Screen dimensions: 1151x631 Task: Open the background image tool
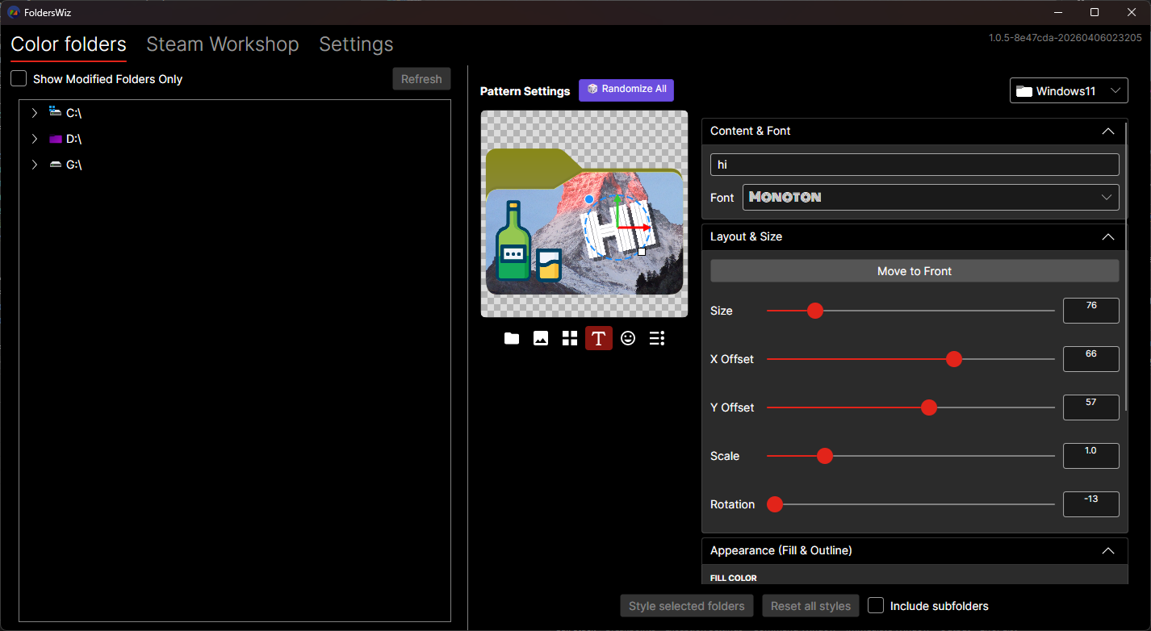click(x=541, y=338)
